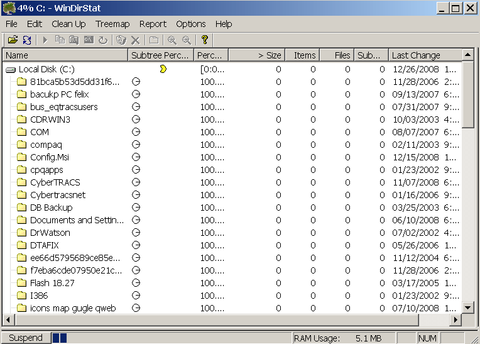Open the Clean Up menu
This screenshot has height=344, width=480.
(68, 24)
